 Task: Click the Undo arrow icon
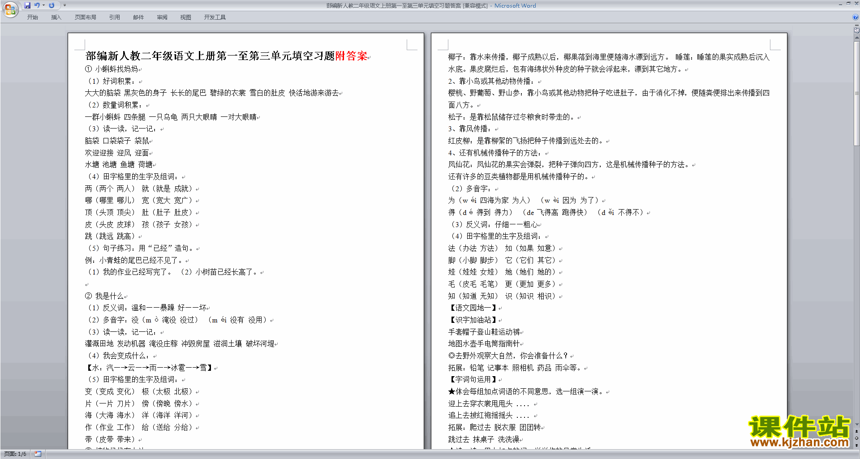[x=37, y=5]
